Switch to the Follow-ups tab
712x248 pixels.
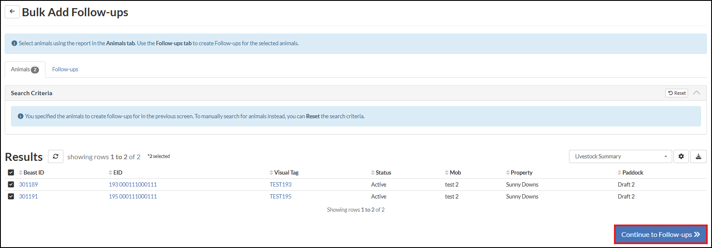65,69
